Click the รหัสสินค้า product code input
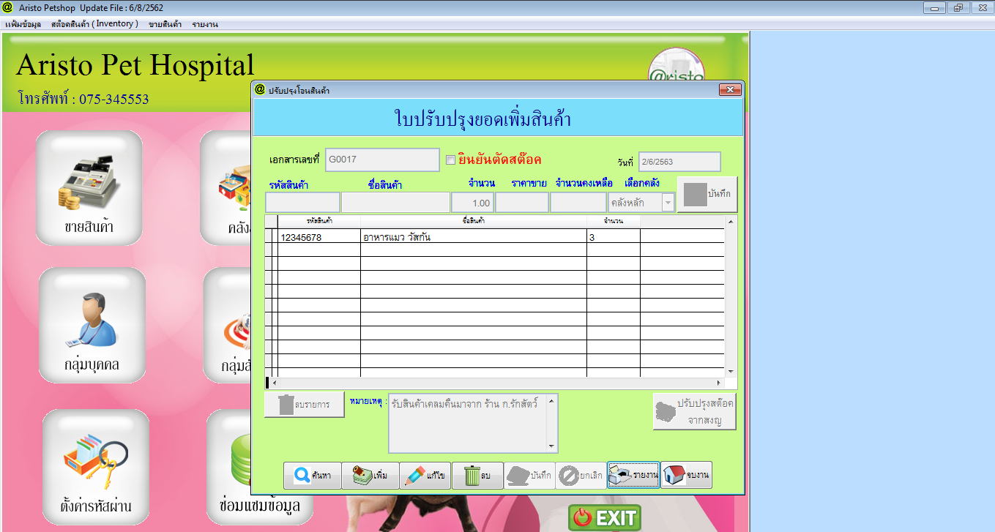Screen dimensions: 995x532 pos(302,203)
